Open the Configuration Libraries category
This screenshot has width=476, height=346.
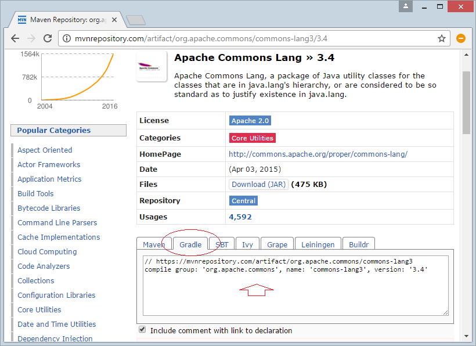(x=56, y=295)
